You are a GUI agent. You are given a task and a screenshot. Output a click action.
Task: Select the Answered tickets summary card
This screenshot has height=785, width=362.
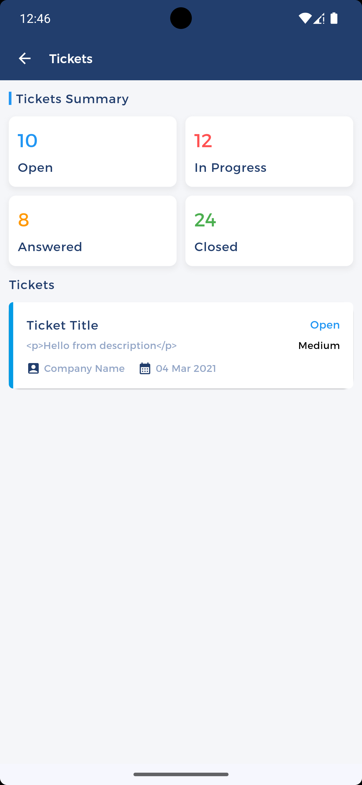[x=93, y=231]
